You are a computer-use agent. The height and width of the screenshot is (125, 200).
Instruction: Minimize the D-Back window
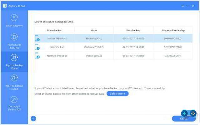click(x=188, y=6)
